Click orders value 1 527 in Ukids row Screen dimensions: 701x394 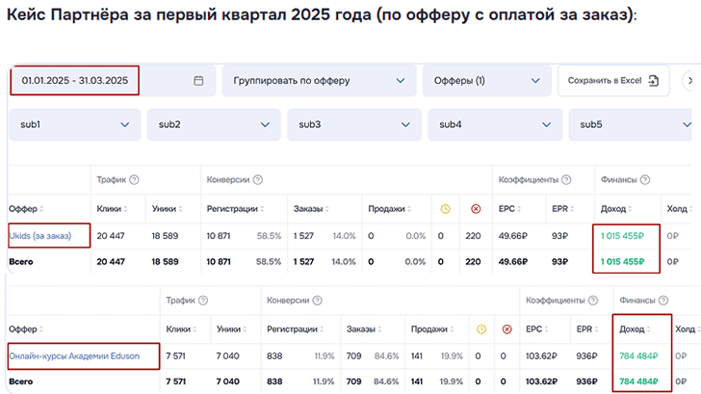coord(303,236)
